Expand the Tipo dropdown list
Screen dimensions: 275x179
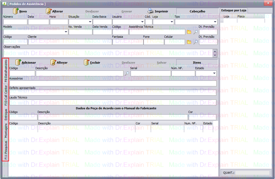click(215, 22)
